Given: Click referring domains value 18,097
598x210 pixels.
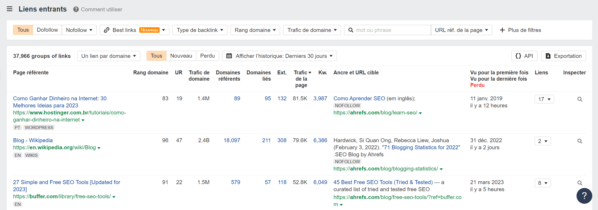Looking at the screenshot, I should [x=232, y=140].
